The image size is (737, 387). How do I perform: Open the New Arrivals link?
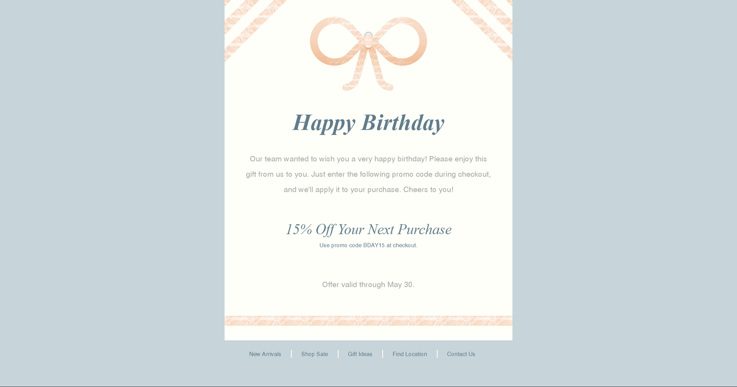265,354
